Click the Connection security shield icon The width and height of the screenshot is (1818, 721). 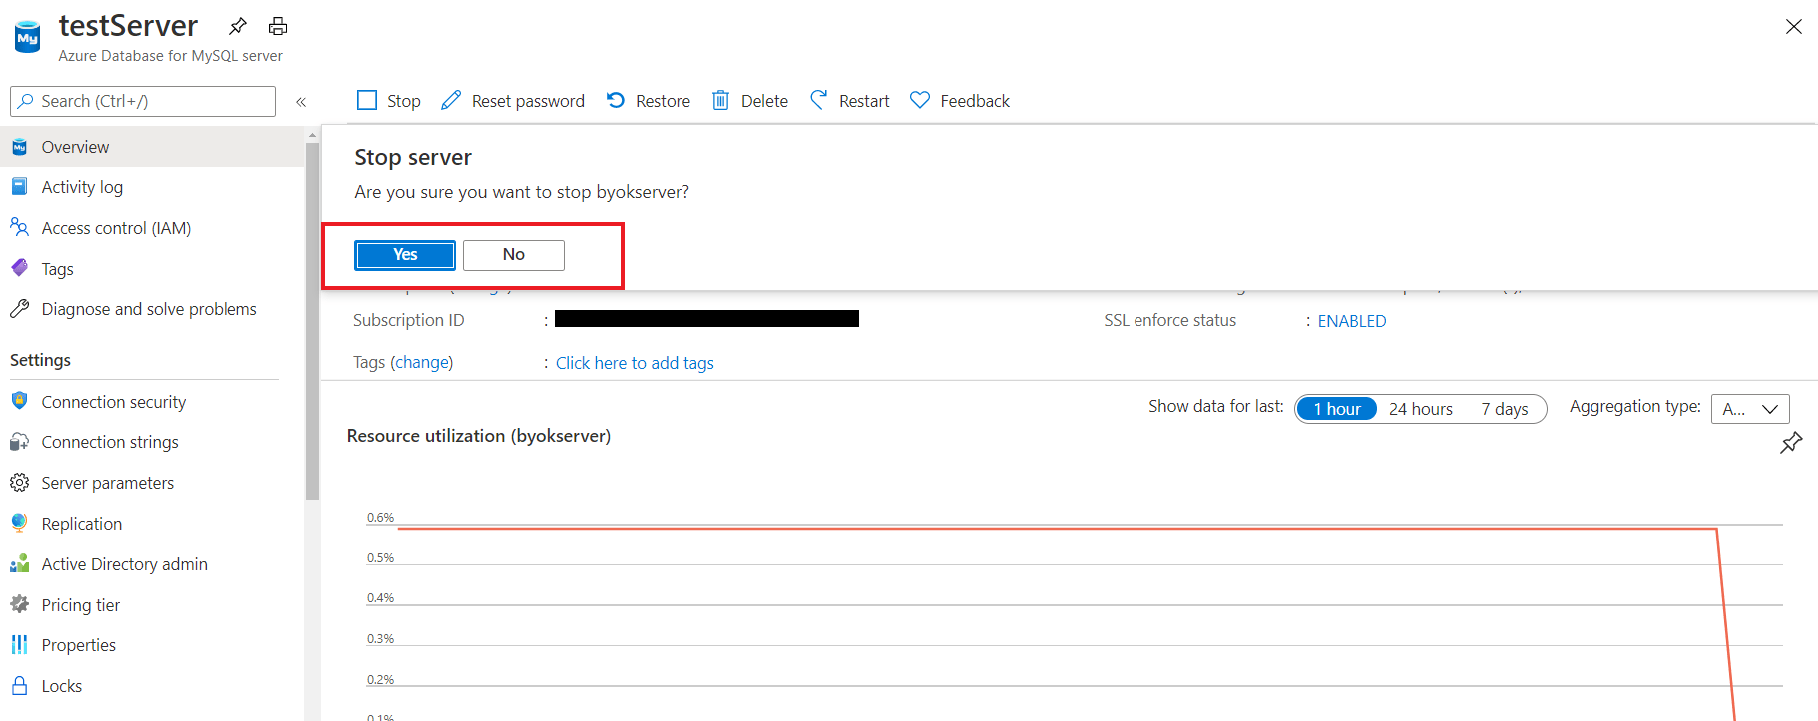19,401
